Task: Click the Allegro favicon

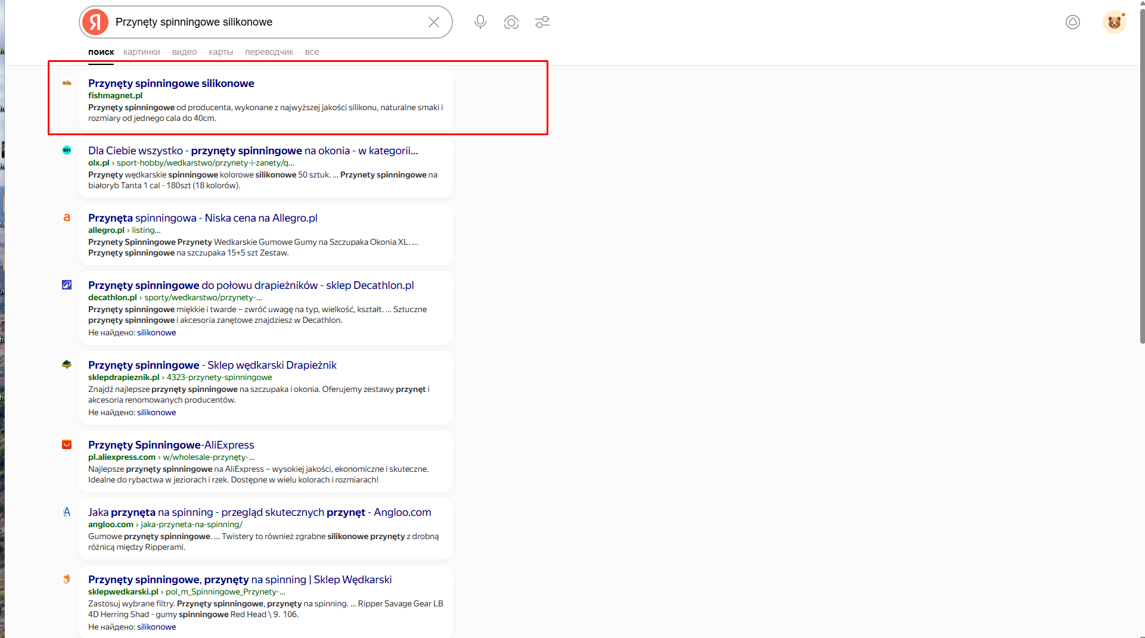Action: (67, 217)
